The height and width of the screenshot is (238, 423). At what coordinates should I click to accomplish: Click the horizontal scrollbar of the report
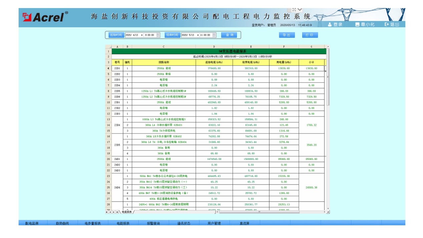point(259,212)
